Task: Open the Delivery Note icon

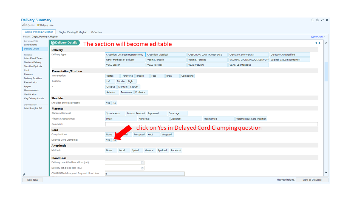Action: point(38,25)
